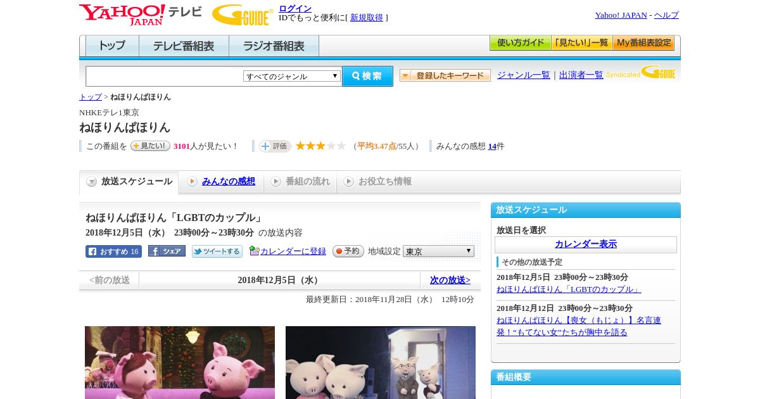Click sidebar date 2018年12月12日 23時00分～23時30分
Viewport: 760px width, 399px height.
click(564, 308)
